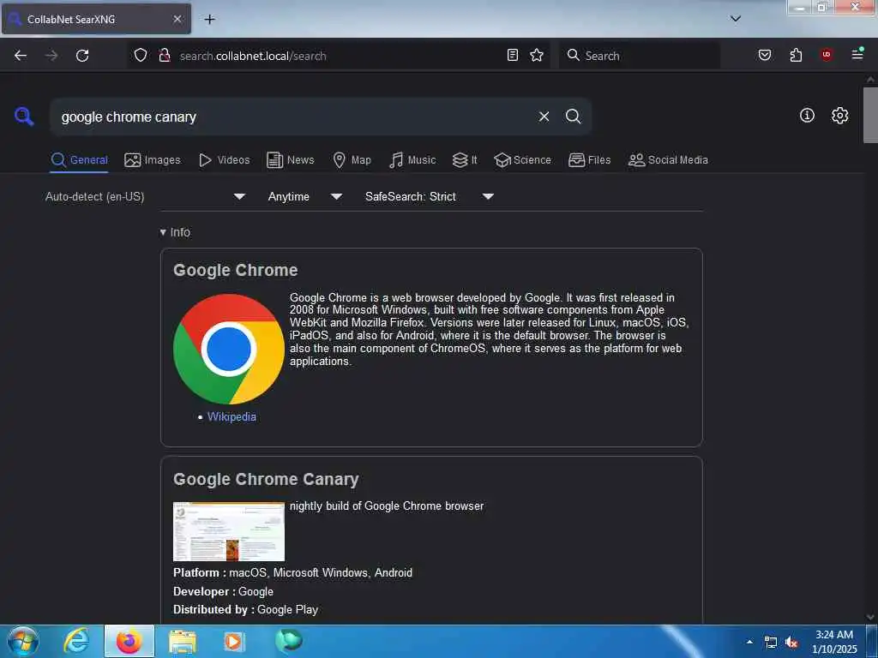The image size is (878, 658).
Task: Open a new browser tab
Action: 209,20
